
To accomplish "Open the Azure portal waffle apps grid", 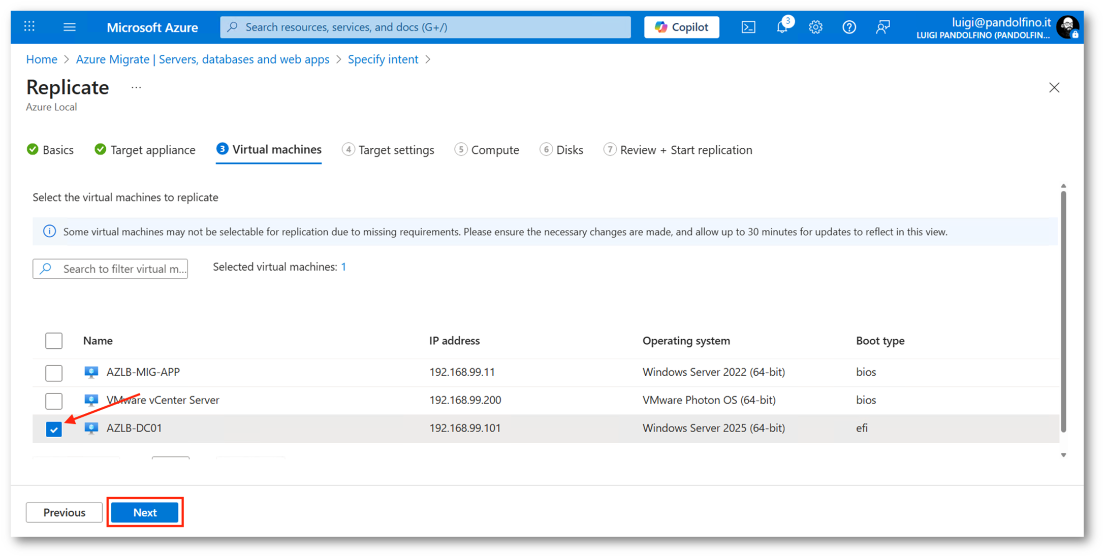I will pos(29,26).
